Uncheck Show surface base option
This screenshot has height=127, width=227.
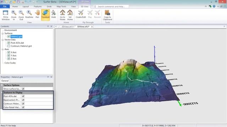(23, 89)
